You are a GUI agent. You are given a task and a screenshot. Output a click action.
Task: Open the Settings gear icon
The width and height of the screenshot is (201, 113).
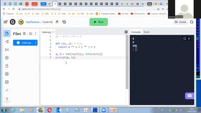click(x=7, y=74)
